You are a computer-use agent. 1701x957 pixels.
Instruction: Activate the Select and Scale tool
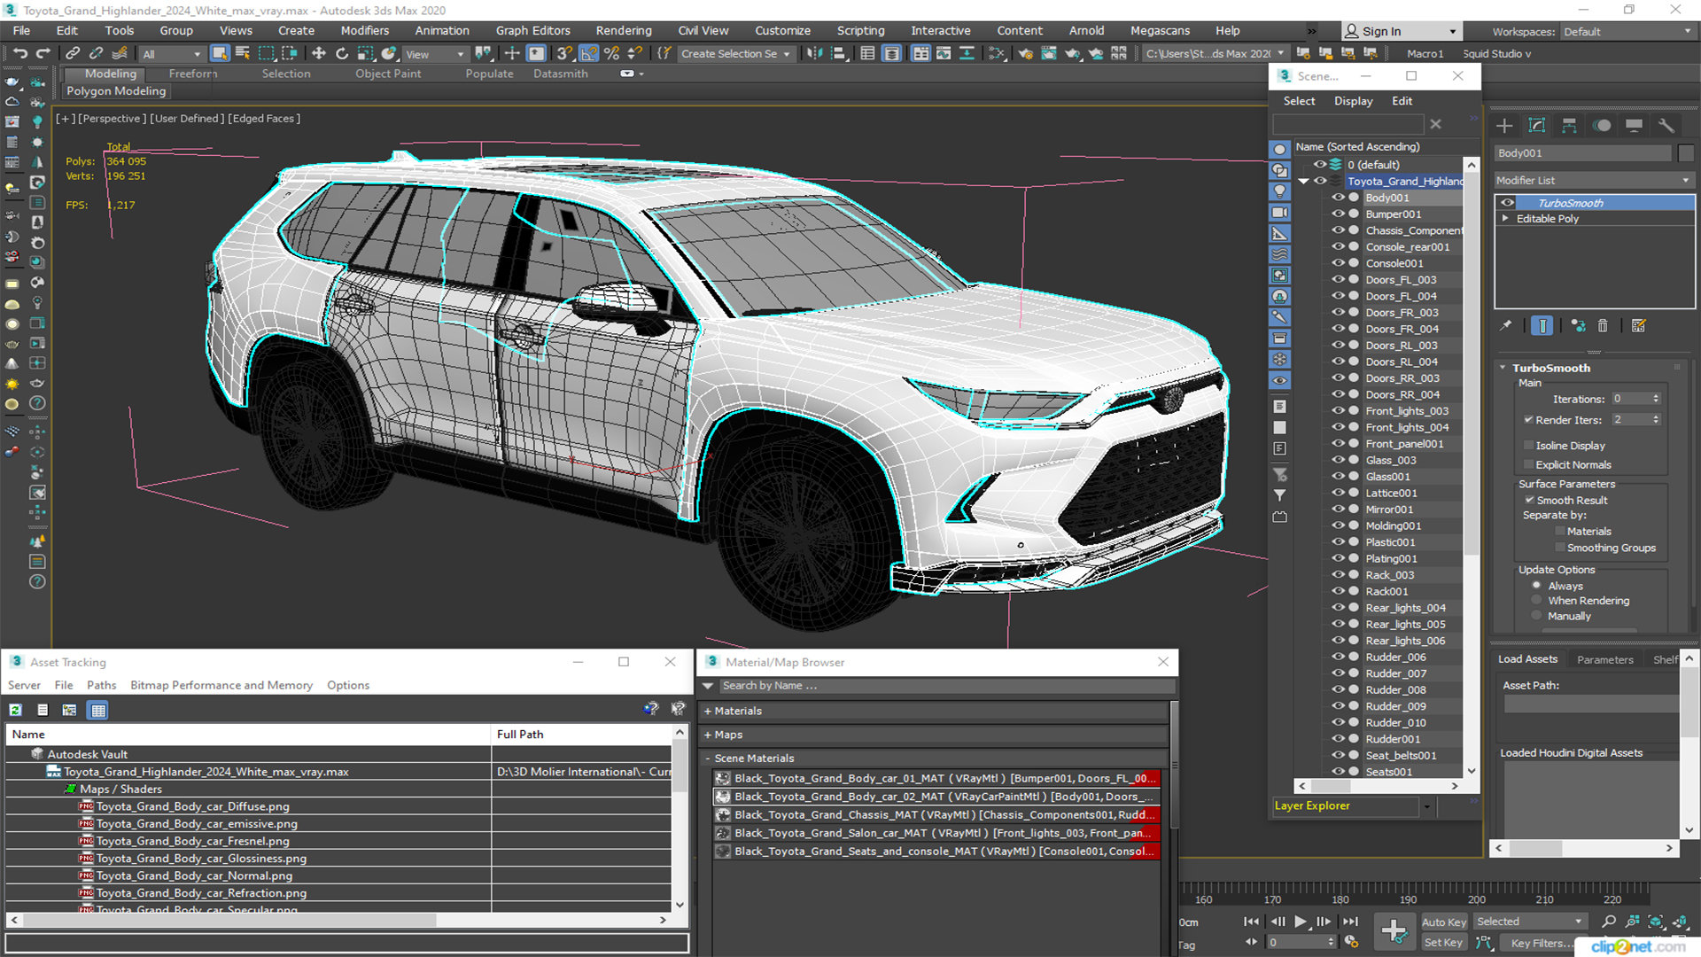click(365, 54)
